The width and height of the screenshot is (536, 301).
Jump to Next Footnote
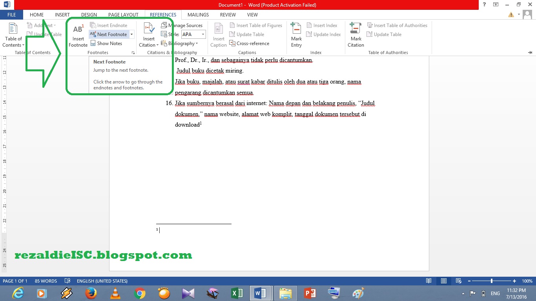(109, 34)
